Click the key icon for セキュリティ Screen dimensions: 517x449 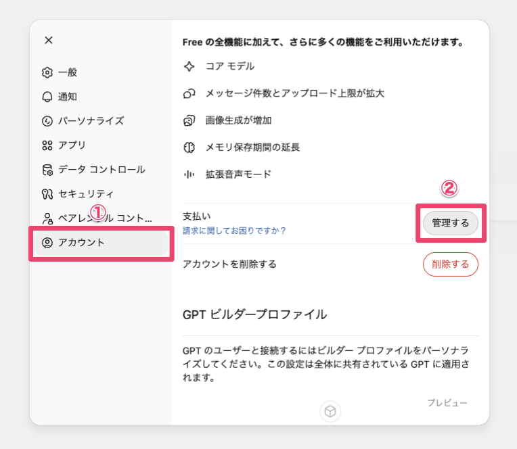coord(47,194)
